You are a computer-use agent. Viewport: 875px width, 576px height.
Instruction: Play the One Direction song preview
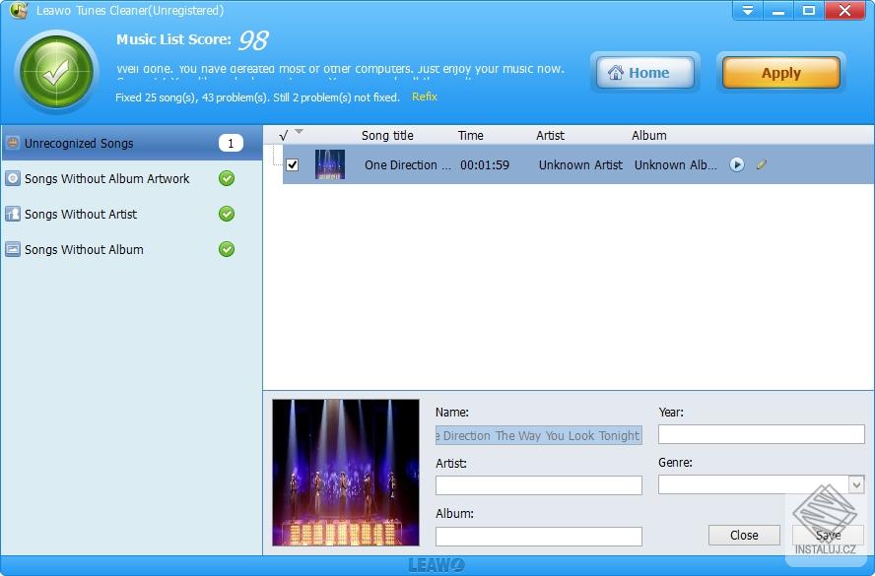coord(737,165)
